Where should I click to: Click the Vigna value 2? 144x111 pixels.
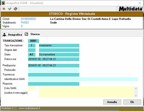point(22,26)
